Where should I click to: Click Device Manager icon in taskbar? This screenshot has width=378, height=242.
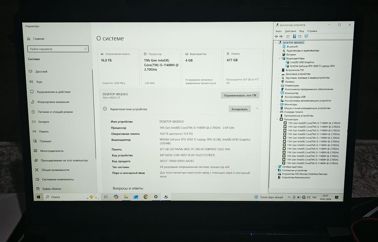[166, 197]
